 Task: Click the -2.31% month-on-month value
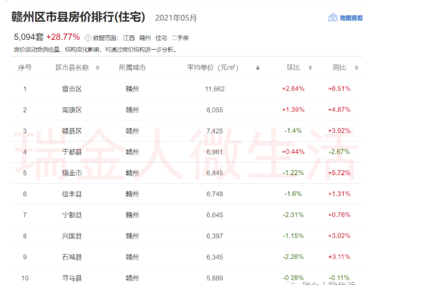point(293,215)
